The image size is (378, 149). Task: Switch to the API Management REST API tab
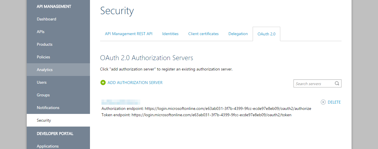click(x=128, y=34)
